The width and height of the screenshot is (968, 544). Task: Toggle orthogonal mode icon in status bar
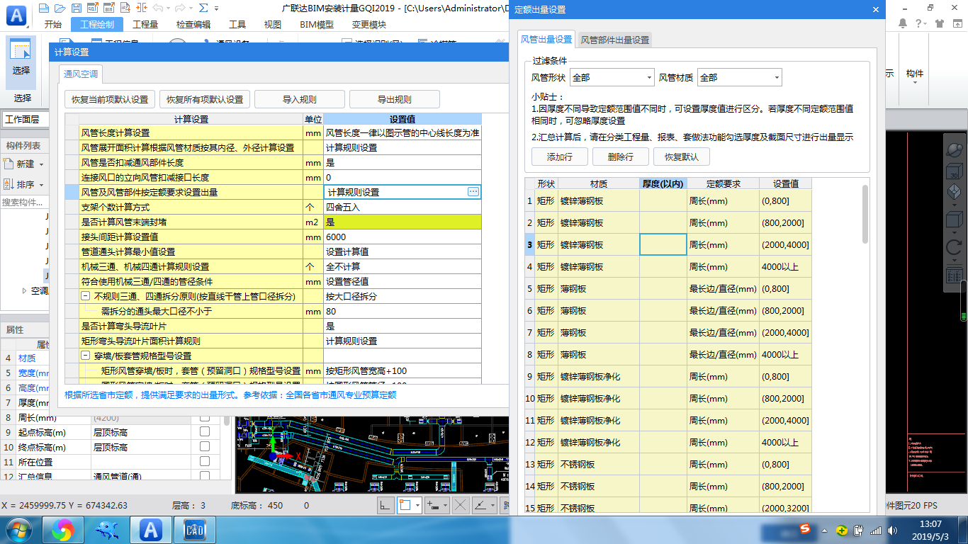(x=385, y=506)
